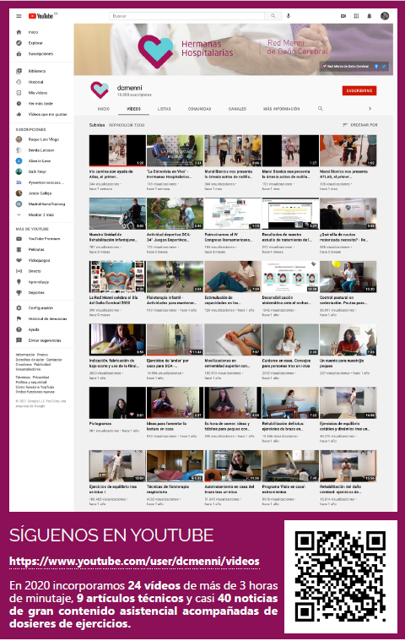Open the account avatar menu

click(385, 16)
